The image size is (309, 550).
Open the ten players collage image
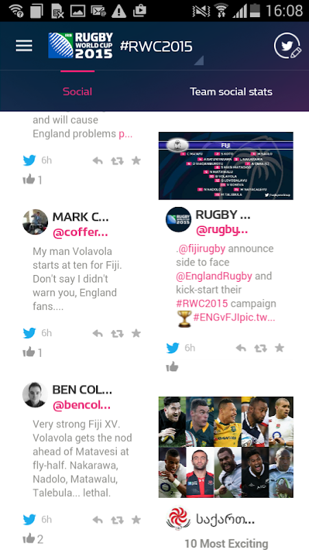(x=226, y=448)
